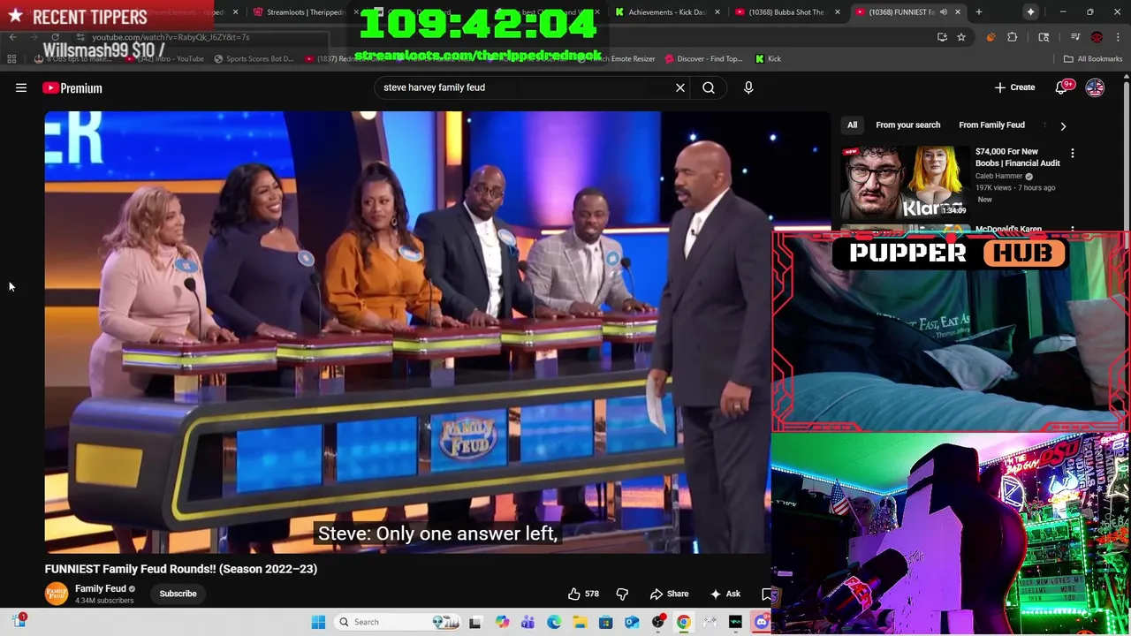Open the install app icon in address bar
Image resolution: width=1131 pixels, height=636 pixels.
point(942,37)
